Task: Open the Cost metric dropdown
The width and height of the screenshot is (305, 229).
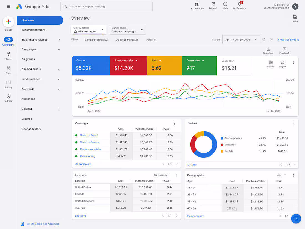Action: pyautogui.click(x=80, y=61)
